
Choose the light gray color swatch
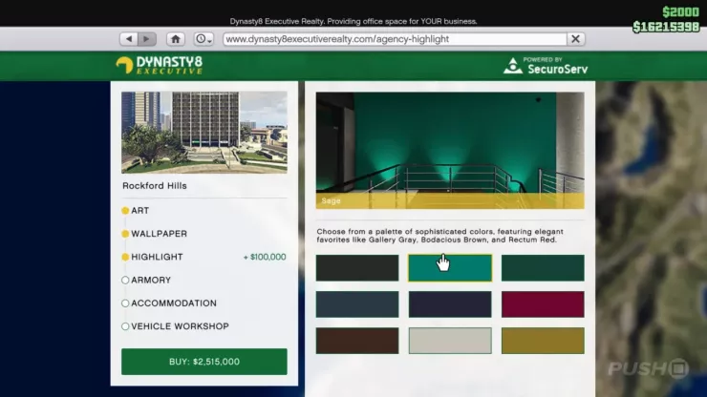(450, 341)
